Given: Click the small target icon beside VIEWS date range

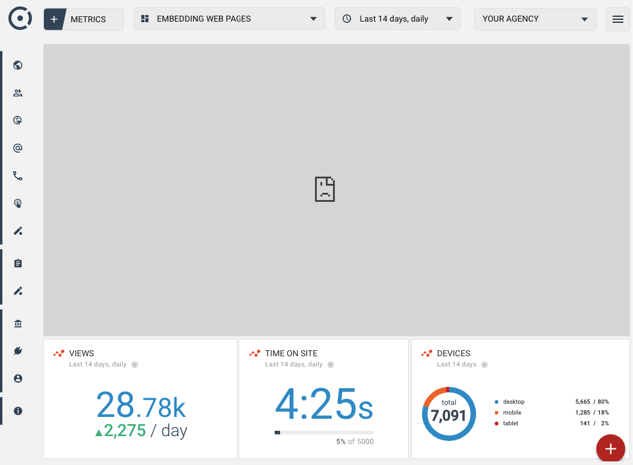Looking at the screenshot, I should (135, 365).
